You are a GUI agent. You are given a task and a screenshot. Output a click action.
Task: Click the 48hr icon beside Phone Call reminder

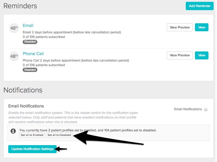(x=14, y=56)
